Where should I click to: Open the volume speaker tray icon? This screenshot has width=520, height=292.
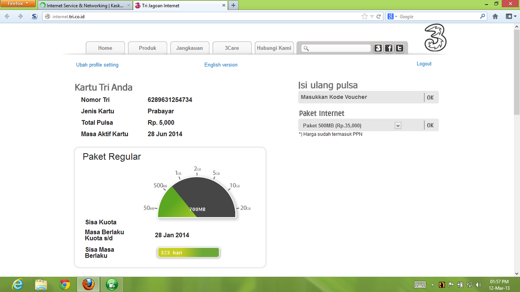(x=479, y=285)
